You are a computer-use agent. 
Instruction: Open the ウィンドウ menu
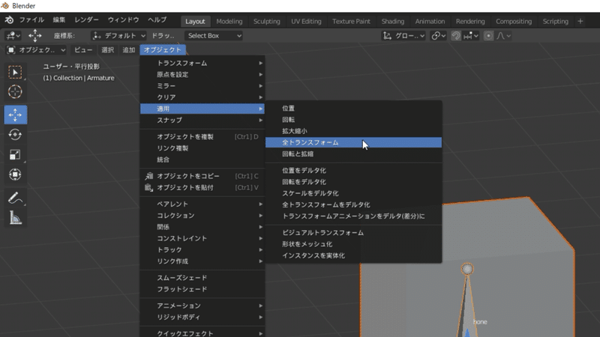point(123,20)
